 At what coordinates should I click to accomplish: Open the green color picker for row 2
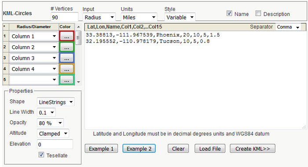coord(66,47)
